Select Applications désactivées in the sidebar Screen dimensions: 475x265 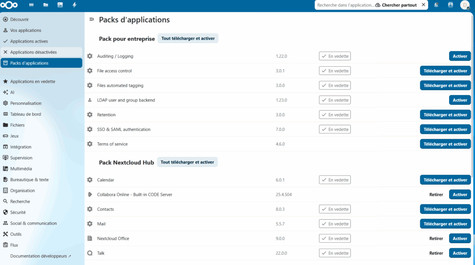click(x=33, y=52)
